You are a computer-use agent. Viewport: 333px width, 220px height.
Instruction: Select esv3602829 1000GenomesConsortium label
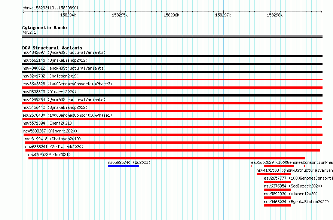click(x=292, y=162)
